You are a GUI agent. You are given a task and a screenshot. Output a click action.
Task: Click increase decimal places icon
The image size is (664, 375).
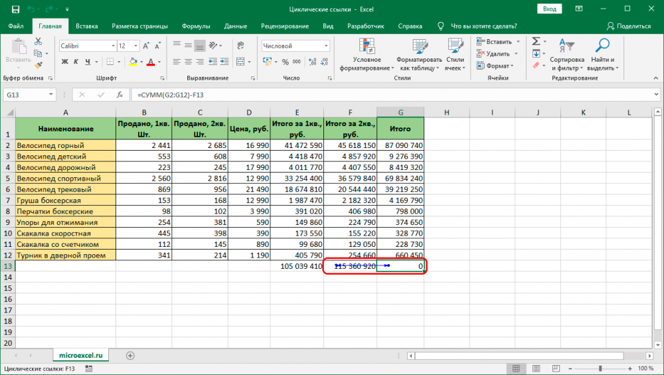click(313, 62)
